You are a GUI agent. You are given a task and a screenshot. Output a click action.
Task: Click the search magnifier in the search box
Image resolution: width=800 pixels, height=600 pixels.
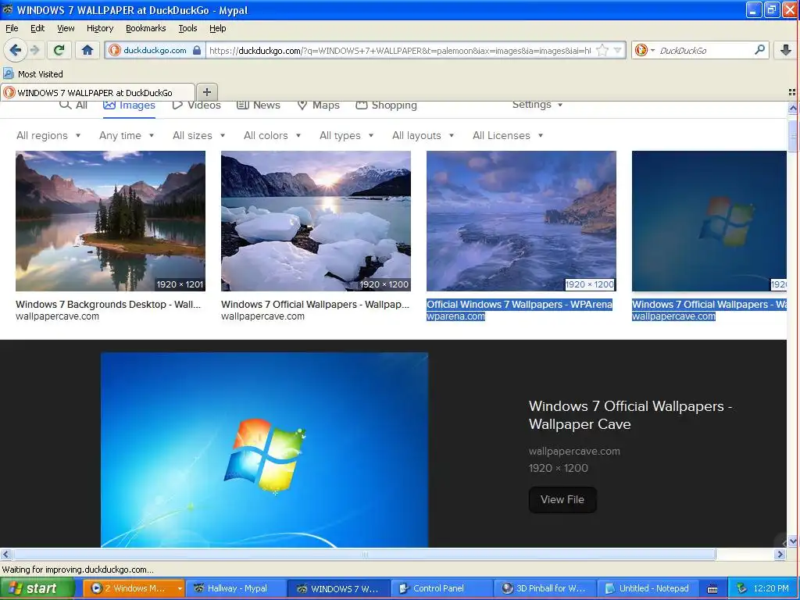click(759, 49)
